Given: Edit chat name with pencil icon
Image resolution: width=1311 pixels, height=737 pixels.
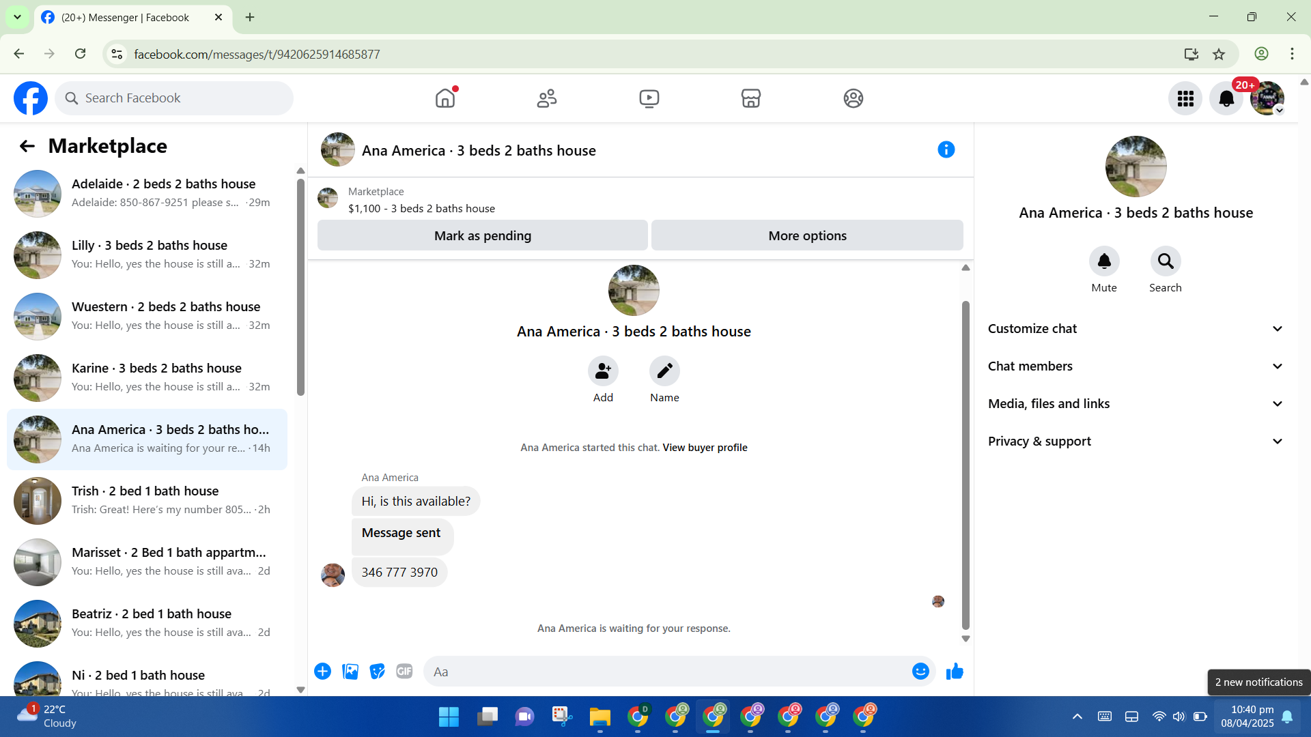Looking at the screenshot, I should click(x=664, y=371).
